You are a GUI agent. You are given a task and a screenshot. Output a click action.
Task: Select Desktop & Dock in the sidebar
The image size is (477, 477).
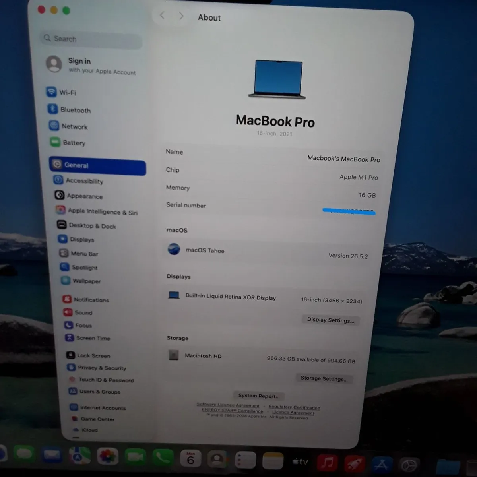click(87, 225)
